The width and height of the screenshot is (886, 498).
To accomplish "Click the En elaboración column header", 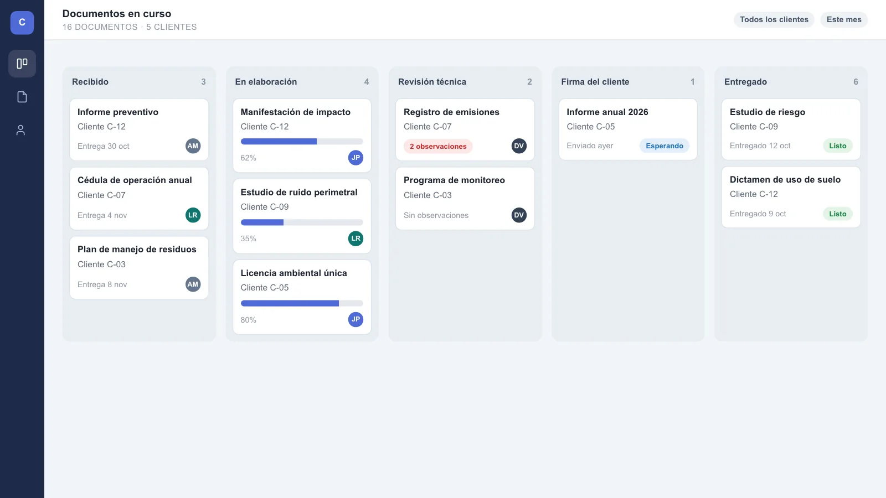I will pos(266,81).
